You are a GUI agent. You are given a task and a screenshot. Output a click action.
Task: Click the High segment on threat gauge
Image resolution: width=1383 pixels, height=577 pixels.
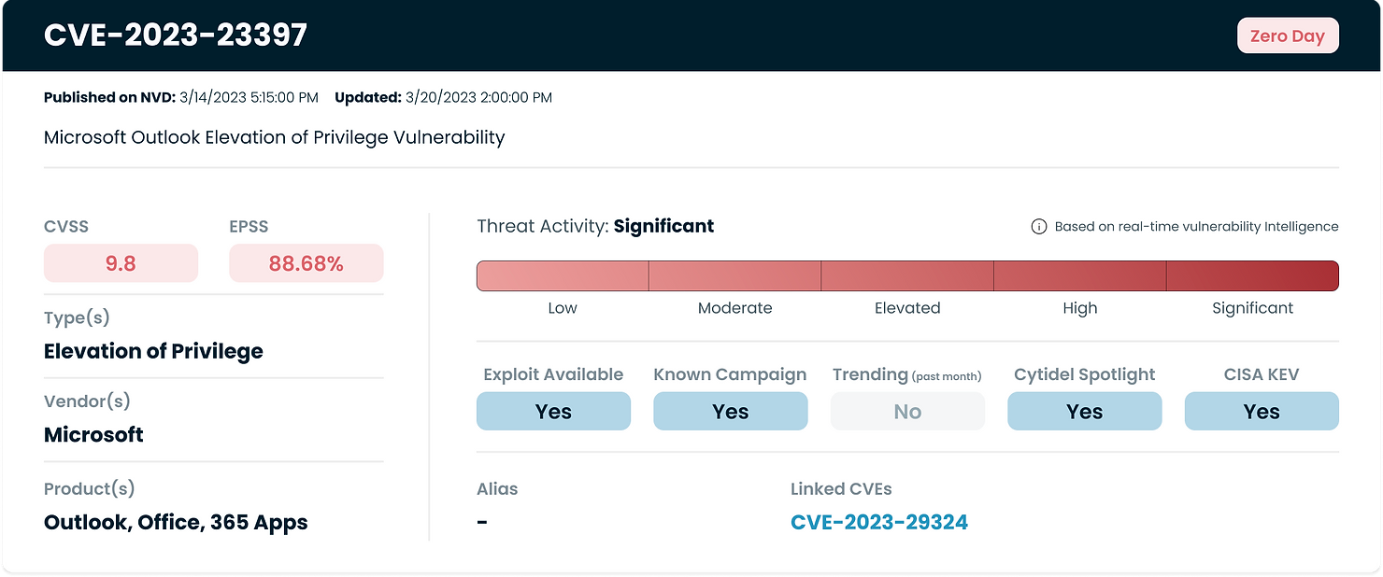[x=1079, y=275]
